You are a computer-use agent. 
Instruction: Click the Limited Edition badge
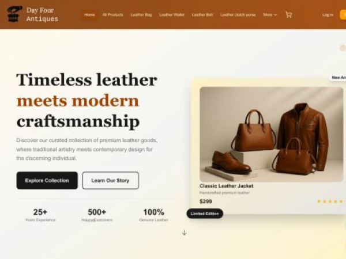(205, 214)
